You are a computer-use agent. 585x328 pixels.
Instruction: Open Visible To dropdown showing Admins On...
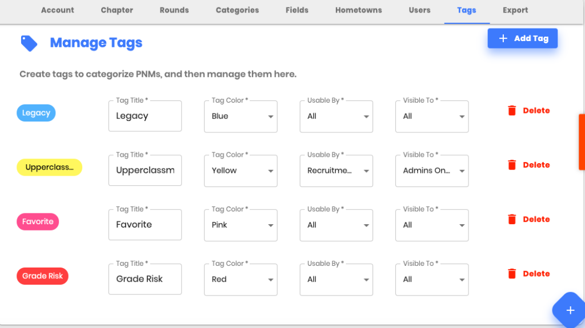[432, 171]
